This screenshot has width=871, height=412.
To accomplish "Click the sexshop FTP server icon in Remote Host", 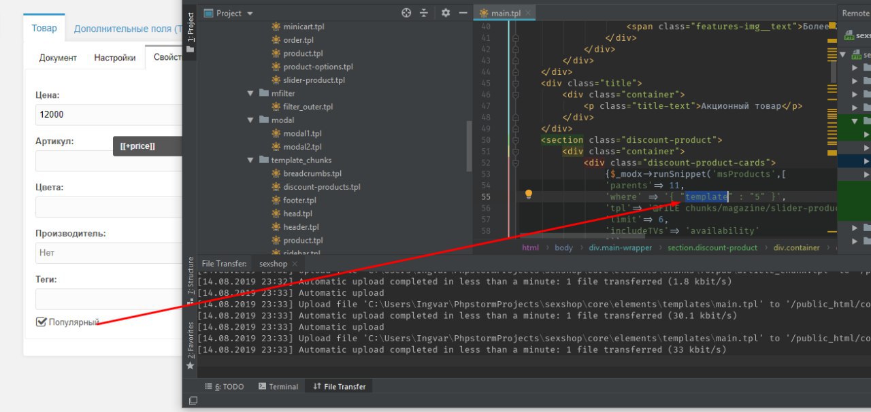I will click(x=849, y=35).
